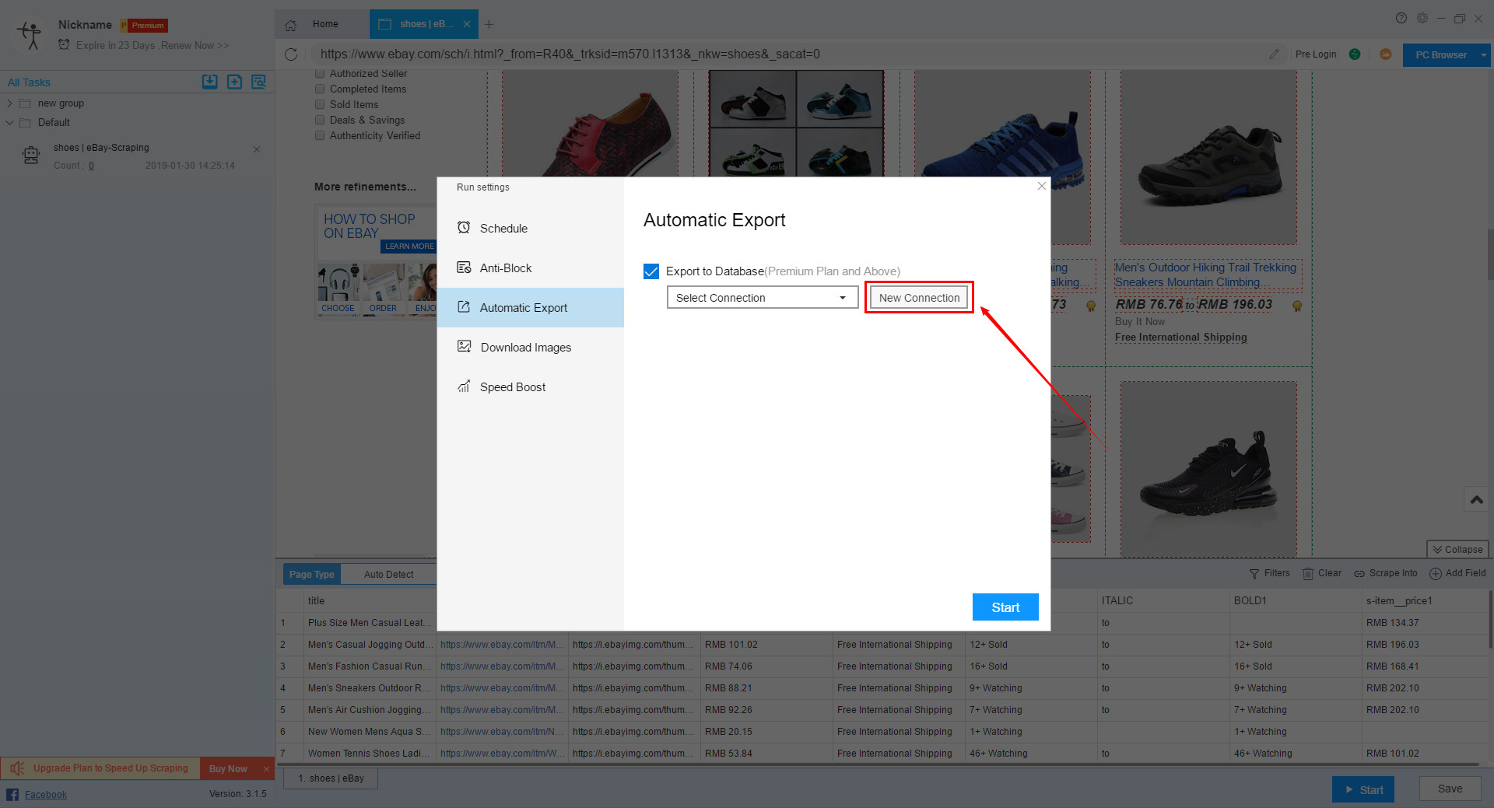
Task: Open the settings gear icon in title bar
Action: click(x=1422, y=18)
